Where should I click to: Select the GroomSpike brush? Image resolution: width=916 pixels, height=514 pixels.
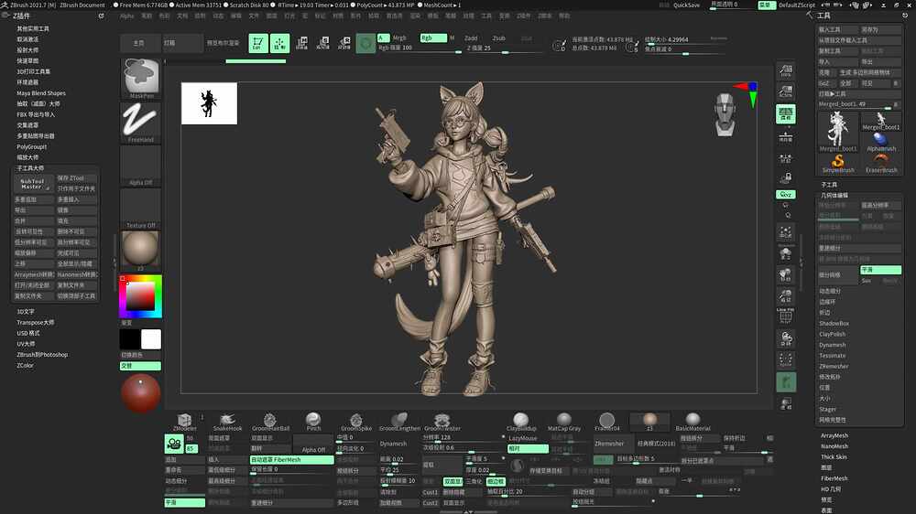click(356, 422)
